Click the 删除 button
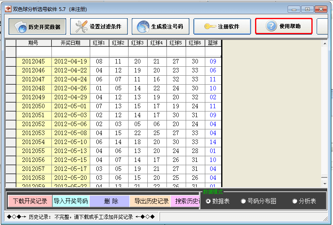333x225 pixels. (109, 201)
